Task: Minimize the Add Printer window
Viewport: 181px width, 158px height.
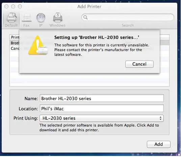Action: [13, 6]
